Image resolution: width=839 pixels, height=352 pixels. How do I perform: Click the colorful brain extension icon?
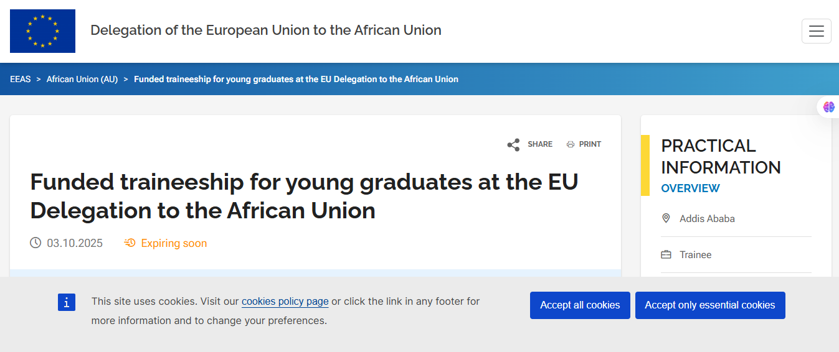click(x=828, y=107)
